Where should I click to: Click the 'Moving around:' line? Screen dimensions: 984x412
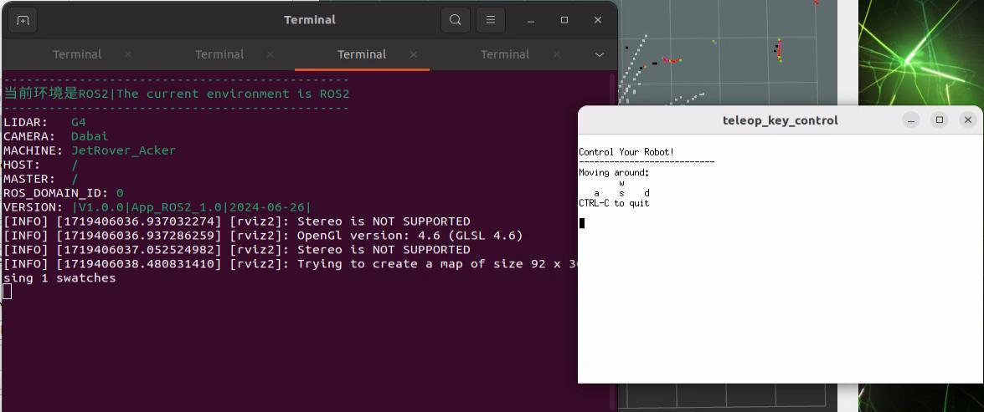point(614,172)
